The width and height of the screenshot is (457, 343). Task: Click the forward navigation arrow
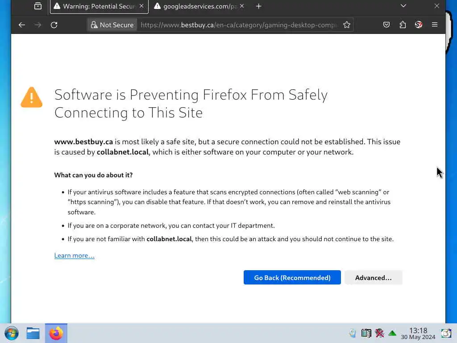[x=38, y=25]
